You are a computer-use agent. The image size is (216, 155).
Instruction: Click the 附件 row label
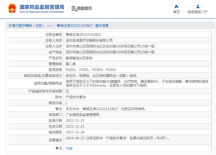pos(59,97)
